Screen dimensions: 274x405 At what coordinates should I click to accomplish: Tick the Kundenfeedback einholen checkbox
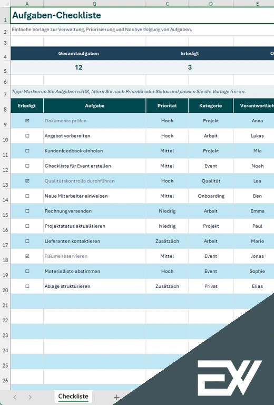click(27, 151)
